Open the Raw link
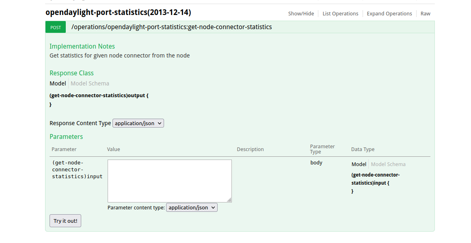Image resolution: width=471 pixels, height=243 pixels. click(x=425, y=13)
